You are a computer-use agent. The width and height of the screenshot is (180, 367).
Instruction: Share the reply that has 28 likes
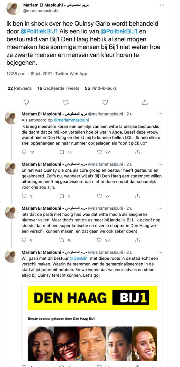[x=138, y=240]
